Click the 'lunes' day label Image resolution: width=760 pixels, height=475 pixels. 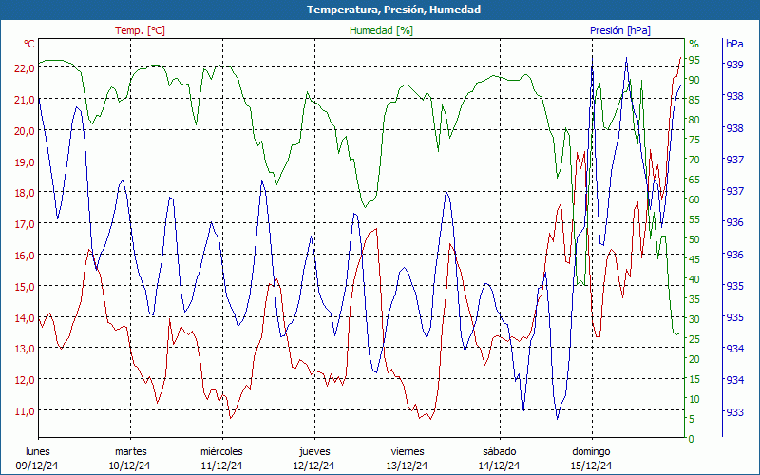point(38,451)
